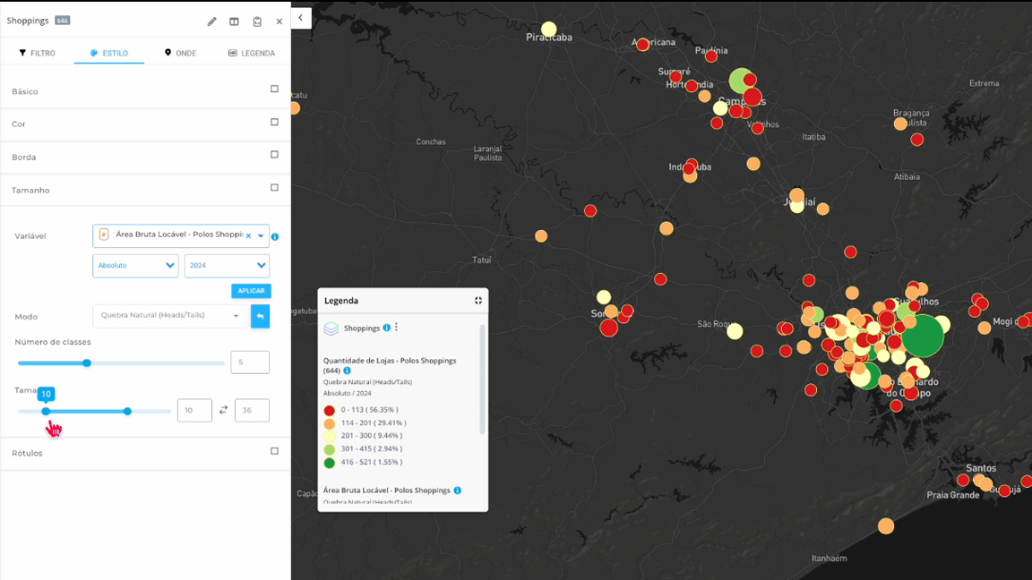Toggle the Básico section checkbox
This screenshot has width=1032, height=580.
pyautogui.click(x=274, y=90)
